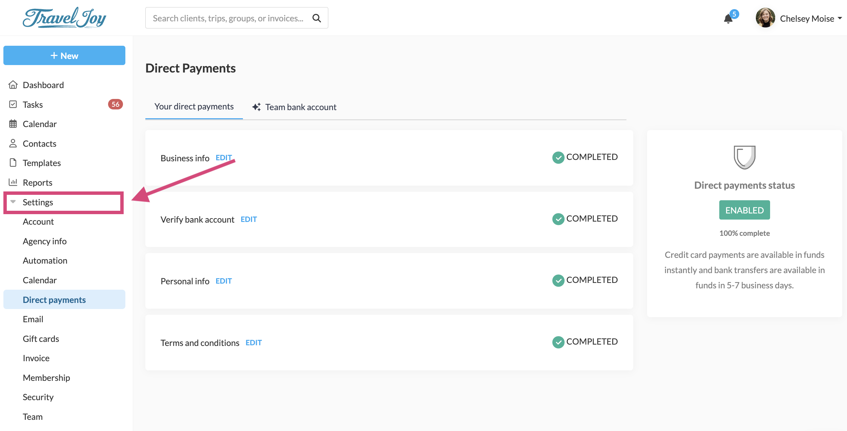Select the Your direct payments tab

[x=194, y=107]
